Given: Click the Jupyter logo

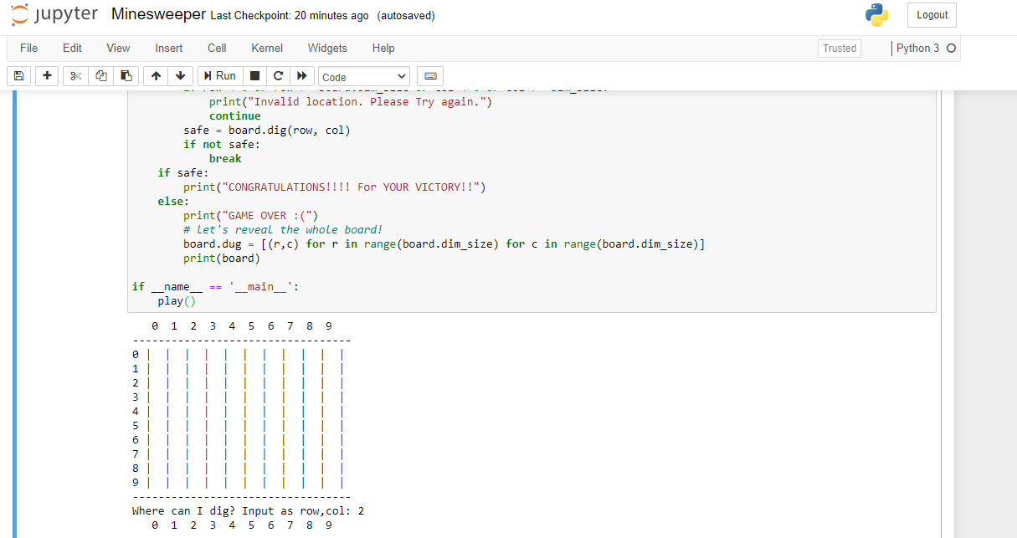Looking at the screenshot, I should [54, 15].
